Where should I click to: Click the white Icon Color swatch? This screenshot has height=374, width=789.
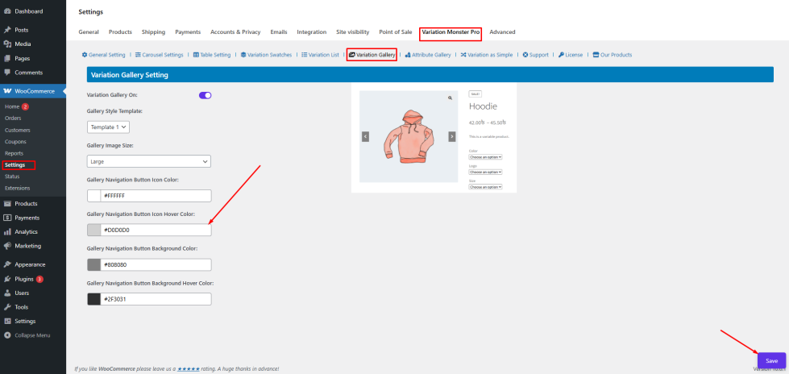(94, 196)
